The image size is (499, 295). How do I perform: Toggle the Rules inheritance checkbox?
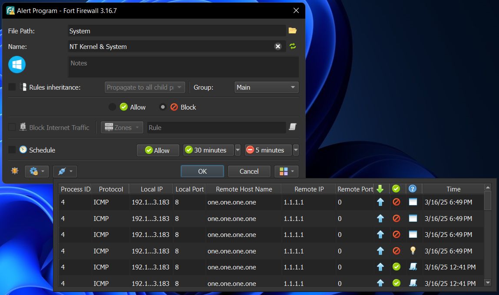pyautogui.click(x=12, y=87)
